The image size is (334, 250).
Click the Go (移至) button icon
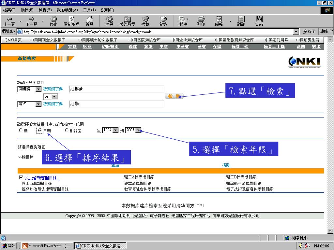pos(309,32)
